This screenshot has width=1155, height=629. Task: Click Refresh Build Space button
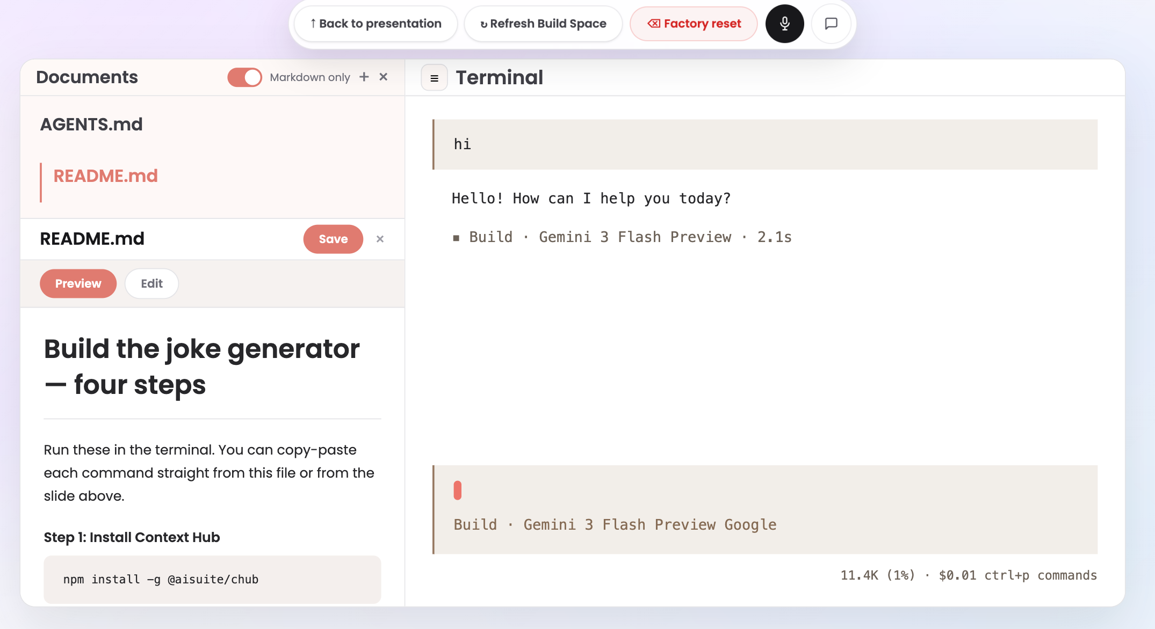(x=543, y=24)
